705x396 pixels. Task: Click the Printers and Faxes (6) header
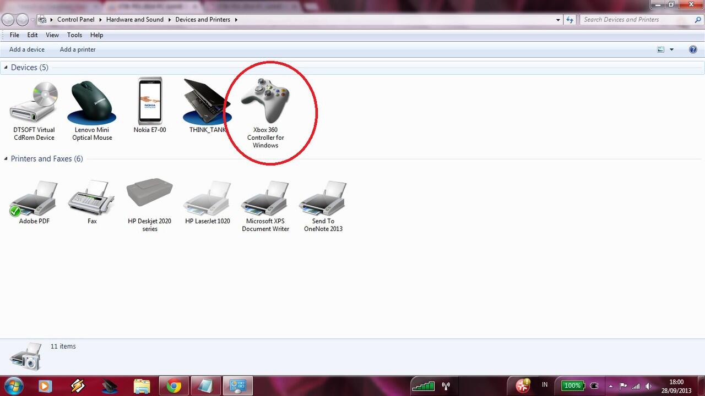47,159
